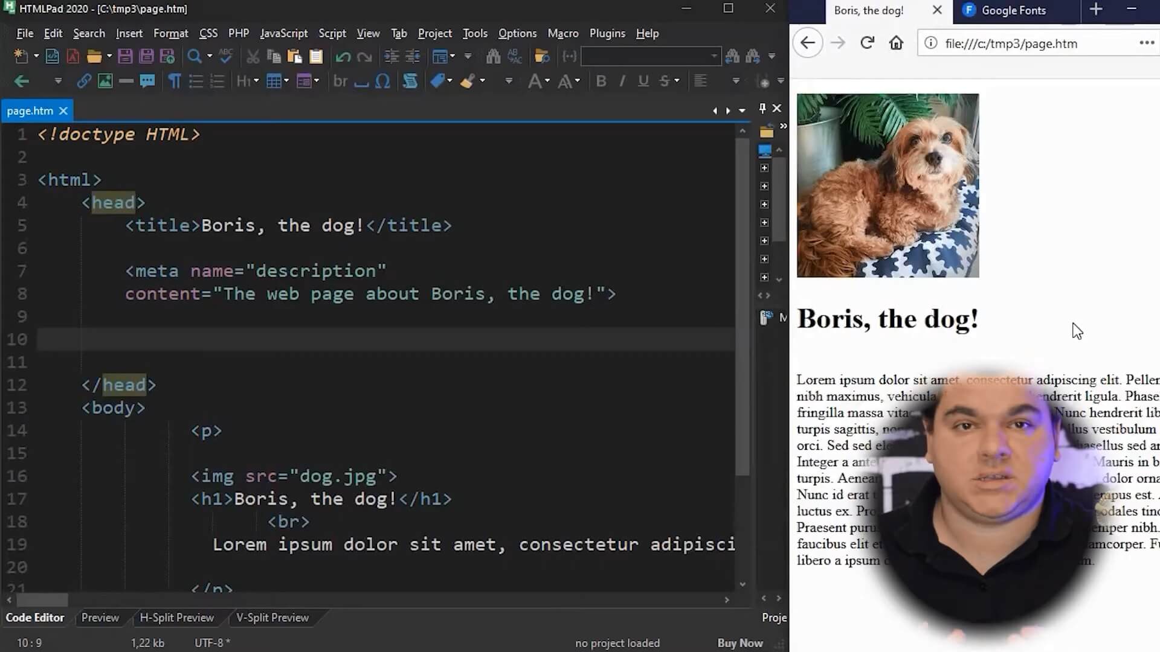Click the spell check ABC icon
The height and width of the screenshot is (652, 1160).
coord(225,56)
